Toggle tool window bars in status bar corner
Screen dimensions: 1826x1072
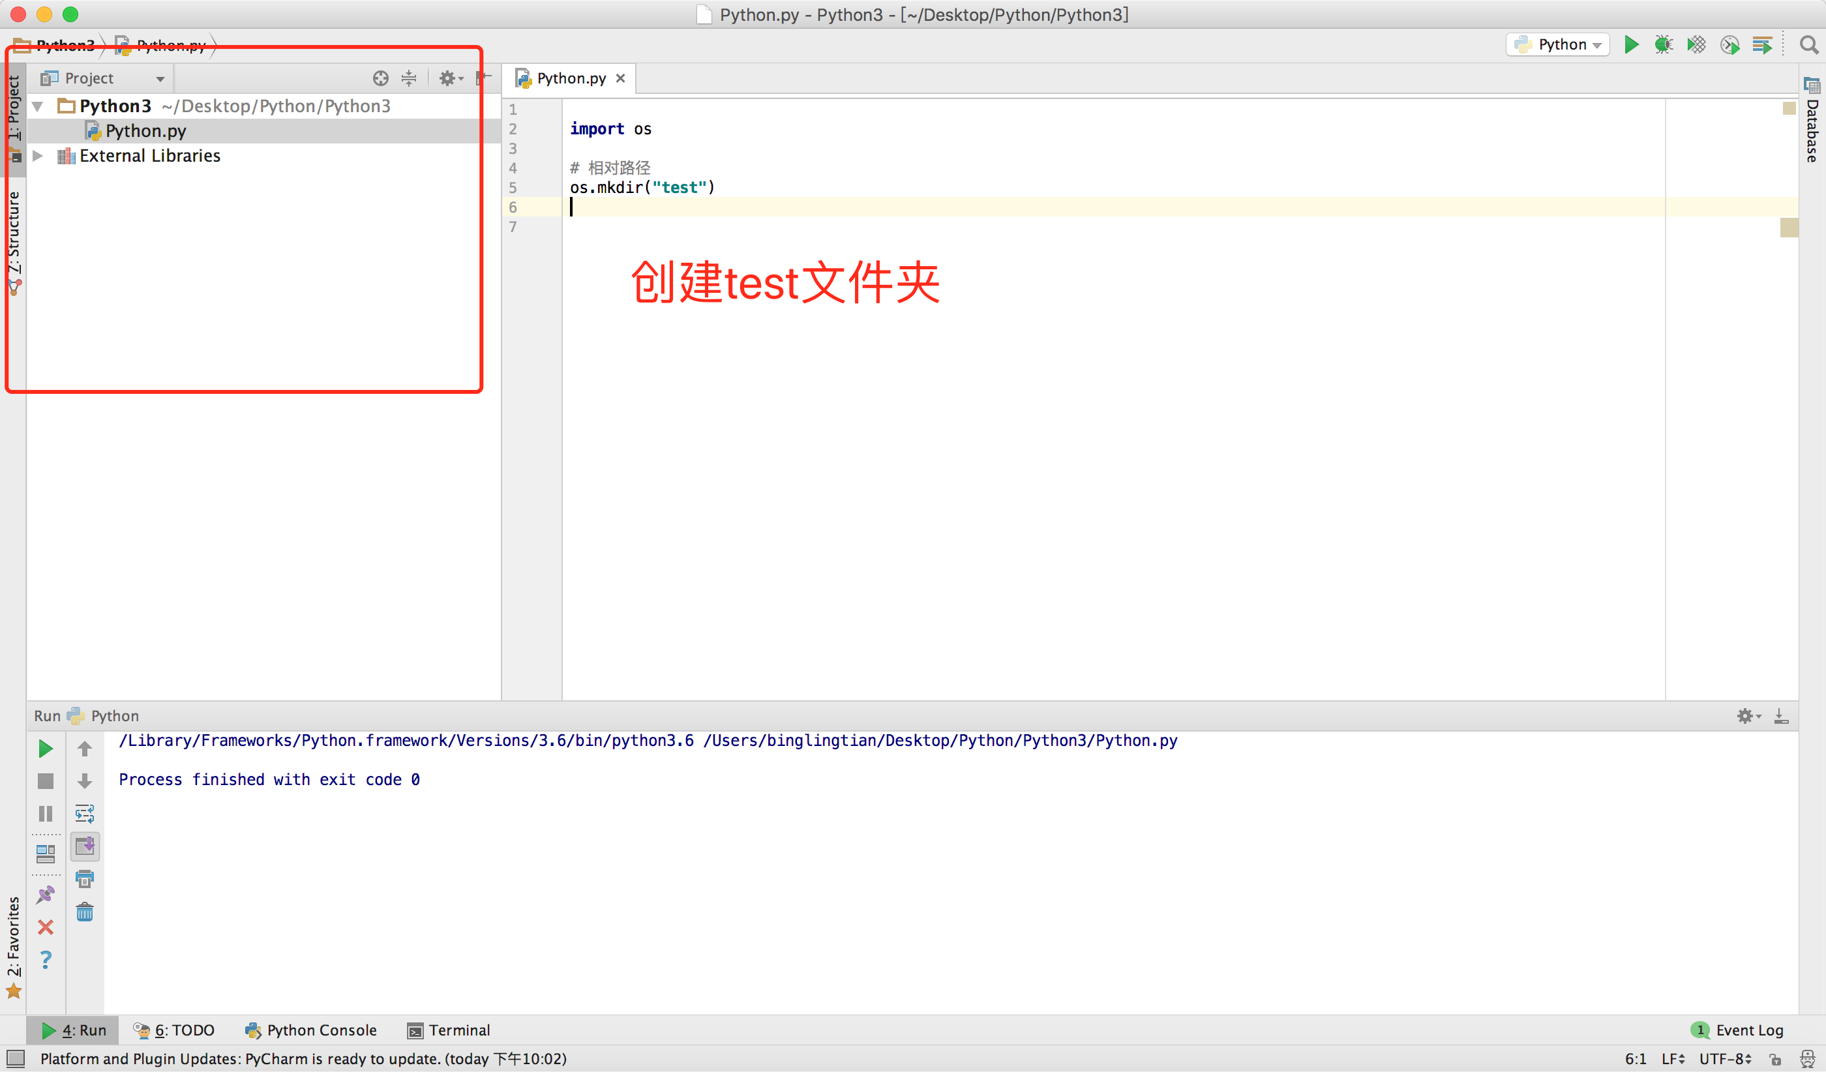pyautogui.click(x=15, y=1058)
